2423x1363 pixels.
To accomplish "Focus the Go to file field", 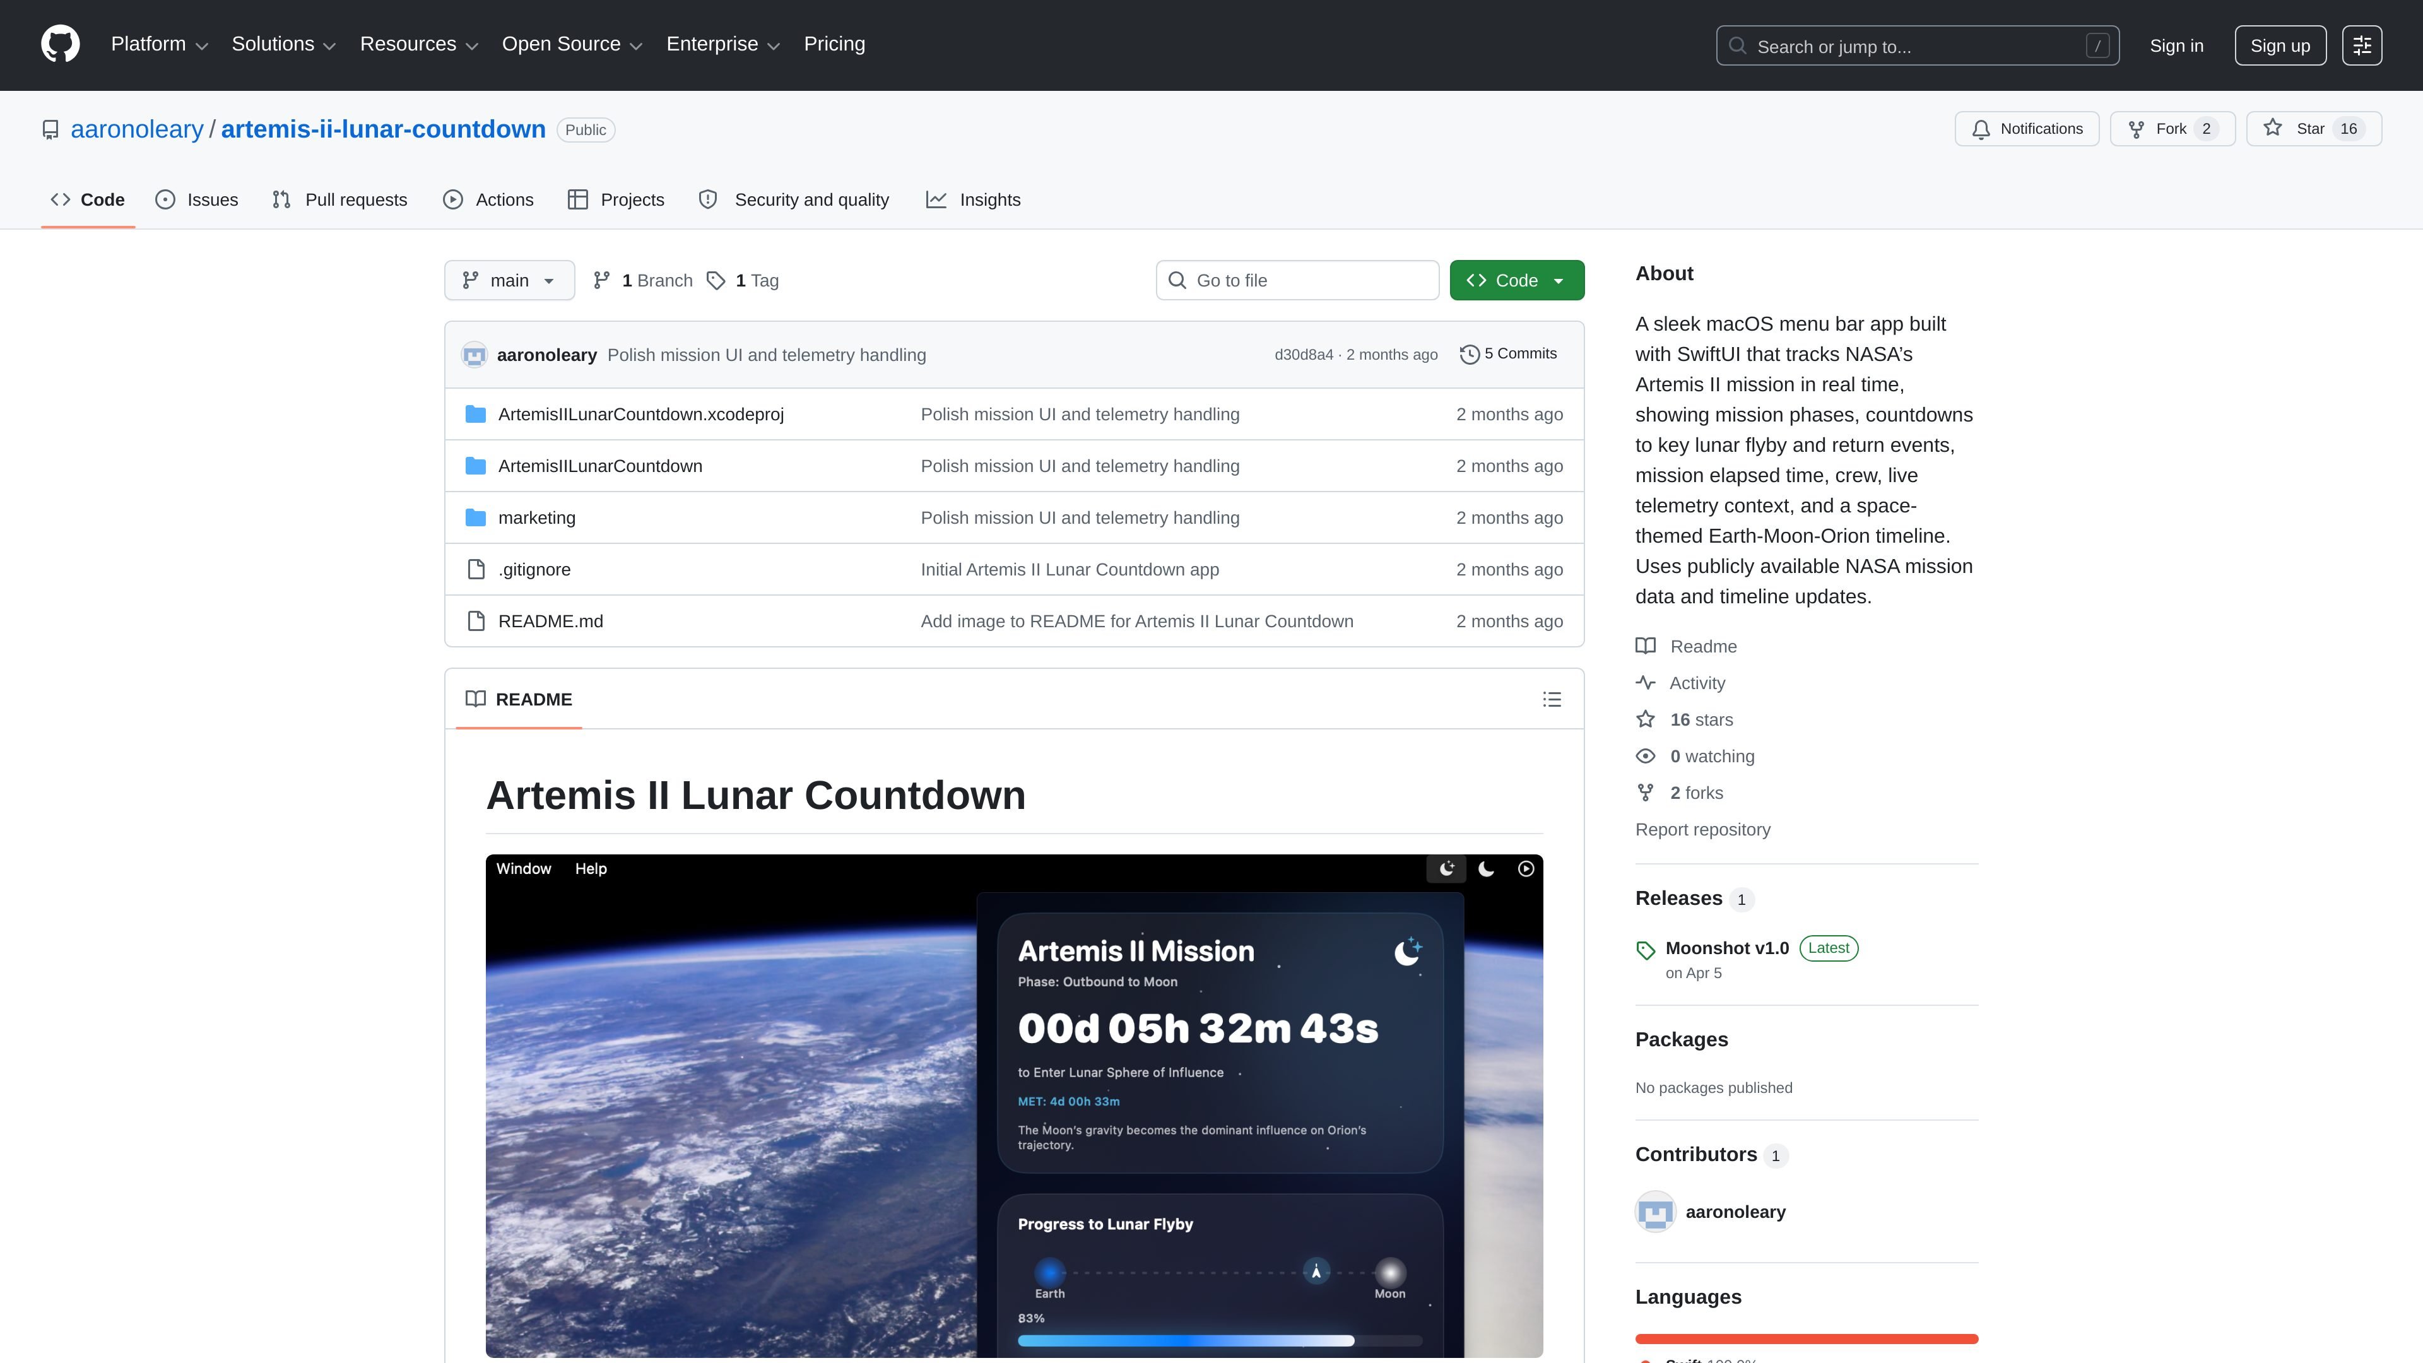I will [x=1297, y=280].
